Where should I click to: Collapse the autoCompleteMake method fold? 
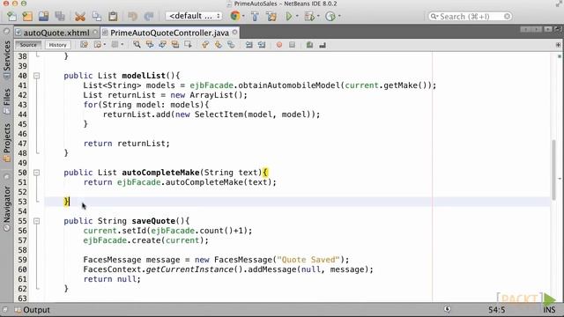pos(36,173)
